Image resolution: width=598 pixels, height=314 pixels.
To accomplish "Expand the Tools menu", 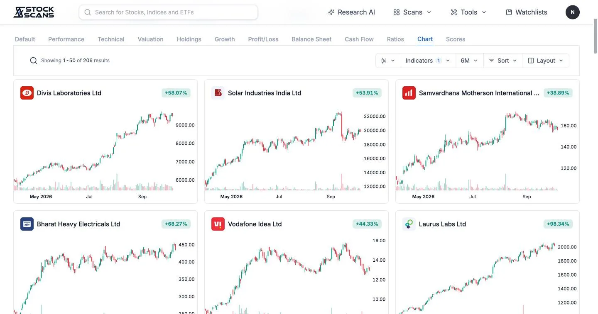I will (x=468, y=12).
